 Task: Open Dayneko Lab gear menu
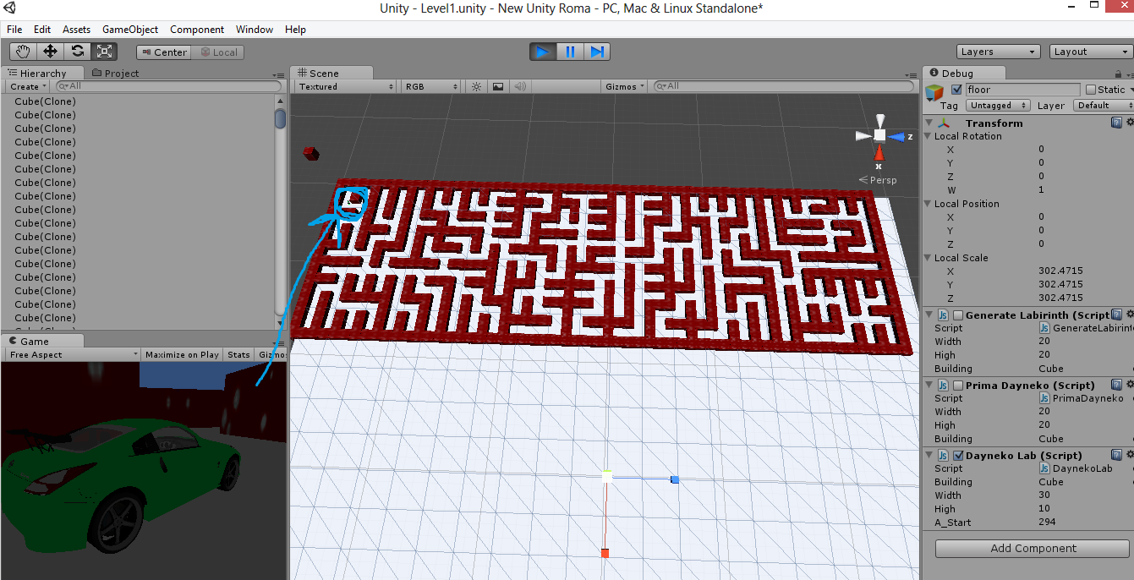[1130, 455]
